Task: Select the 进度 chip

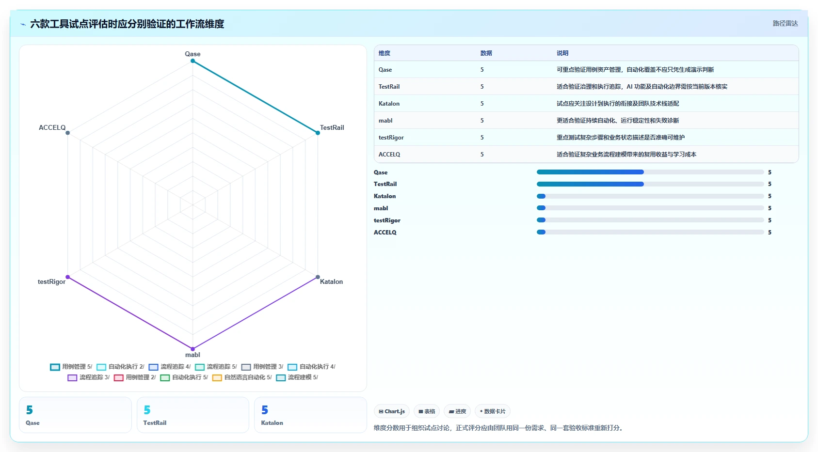Action: (457, 411)
